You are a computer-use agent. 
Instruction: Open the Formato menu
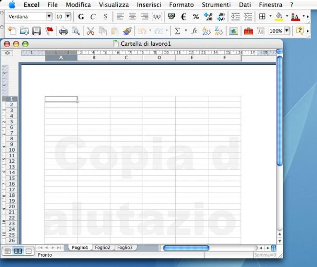pyautogui.click(x=181, y=5)
